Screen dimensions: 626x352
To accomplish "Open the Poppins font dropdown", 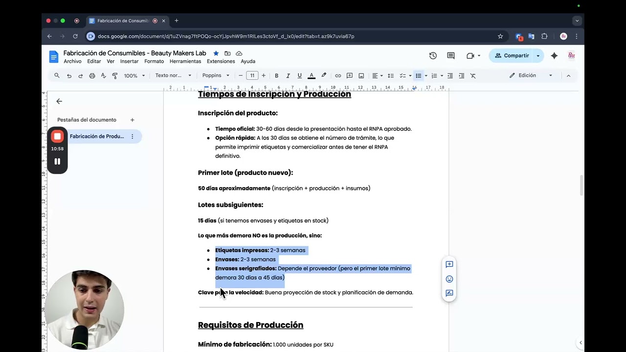I will (216, 76).
